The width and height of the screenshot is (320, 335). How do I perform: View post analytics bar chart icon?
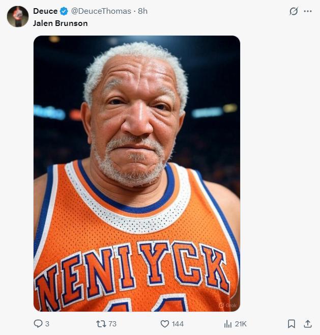tap(228, 324)
